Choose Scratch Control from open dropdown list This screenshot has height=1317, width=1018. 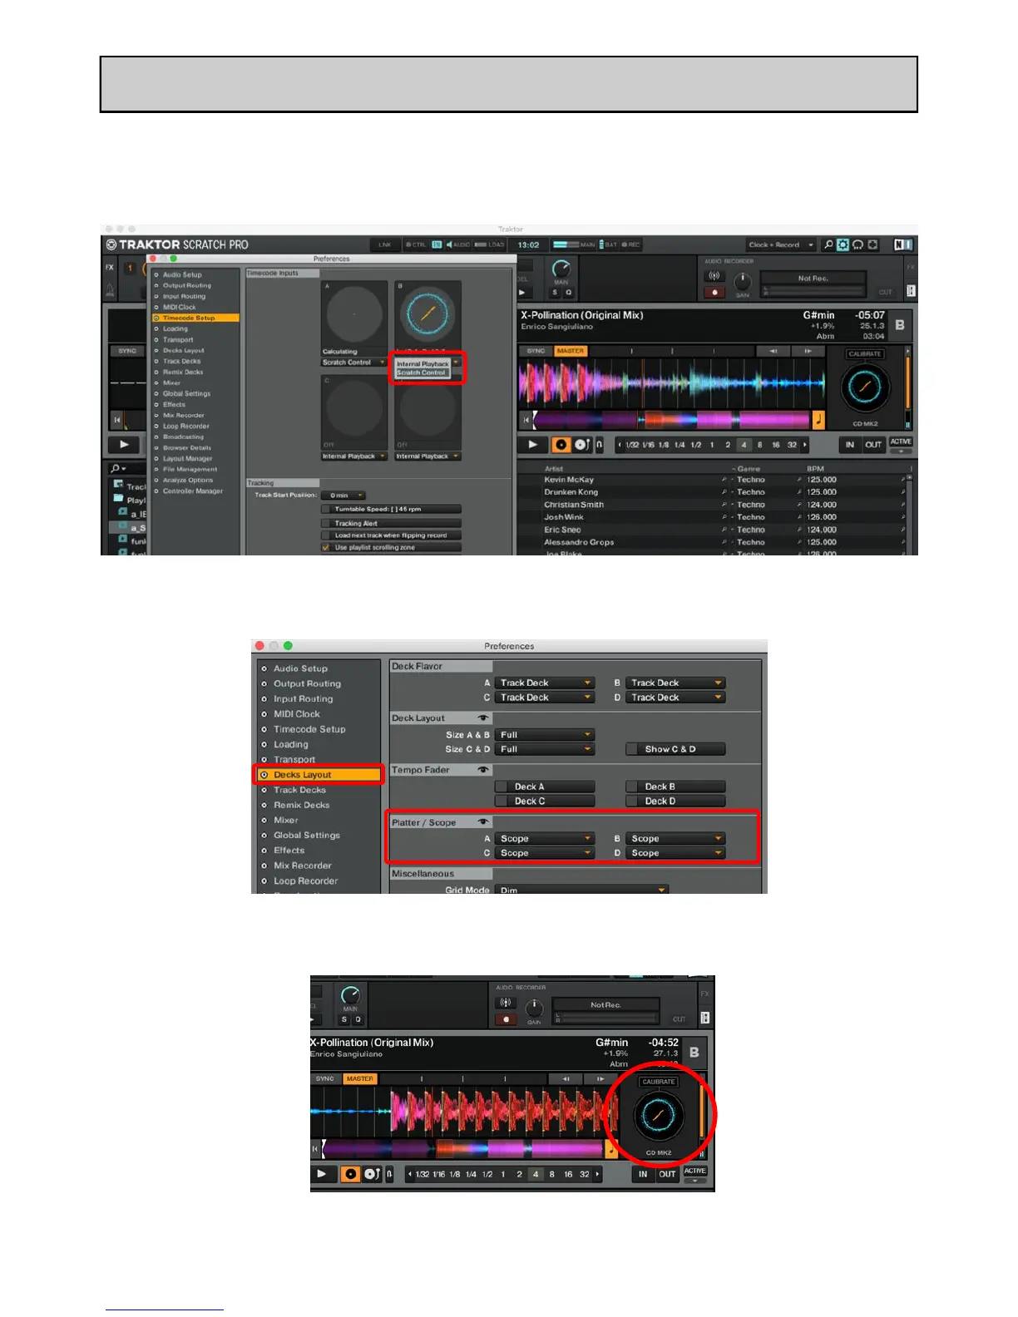click(x=422, y=373)
